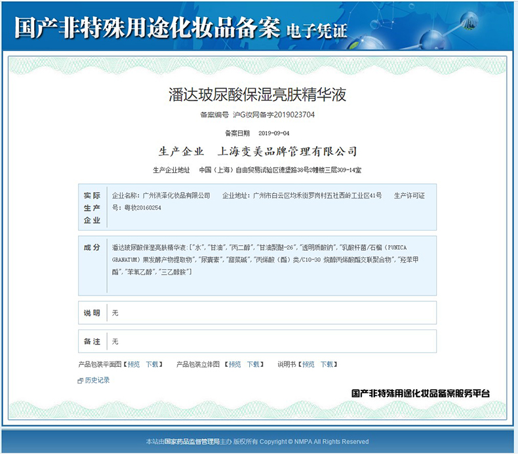This screenshot has width=518, height=454.
Task: Click the 备案服务平台 stamp text
Action: 420,394
